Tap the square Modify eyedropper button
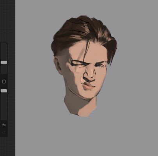 4,82
